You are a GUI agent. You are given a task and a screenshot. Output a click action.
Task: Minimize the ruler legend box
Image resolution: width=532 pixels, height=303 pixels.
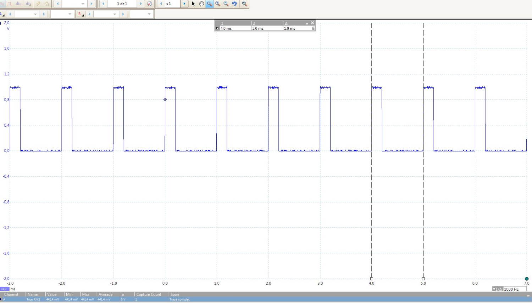307,23
